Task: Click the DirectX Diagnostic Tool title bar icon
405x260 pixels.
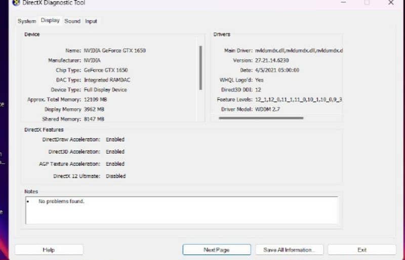Action: click(16, 3)
